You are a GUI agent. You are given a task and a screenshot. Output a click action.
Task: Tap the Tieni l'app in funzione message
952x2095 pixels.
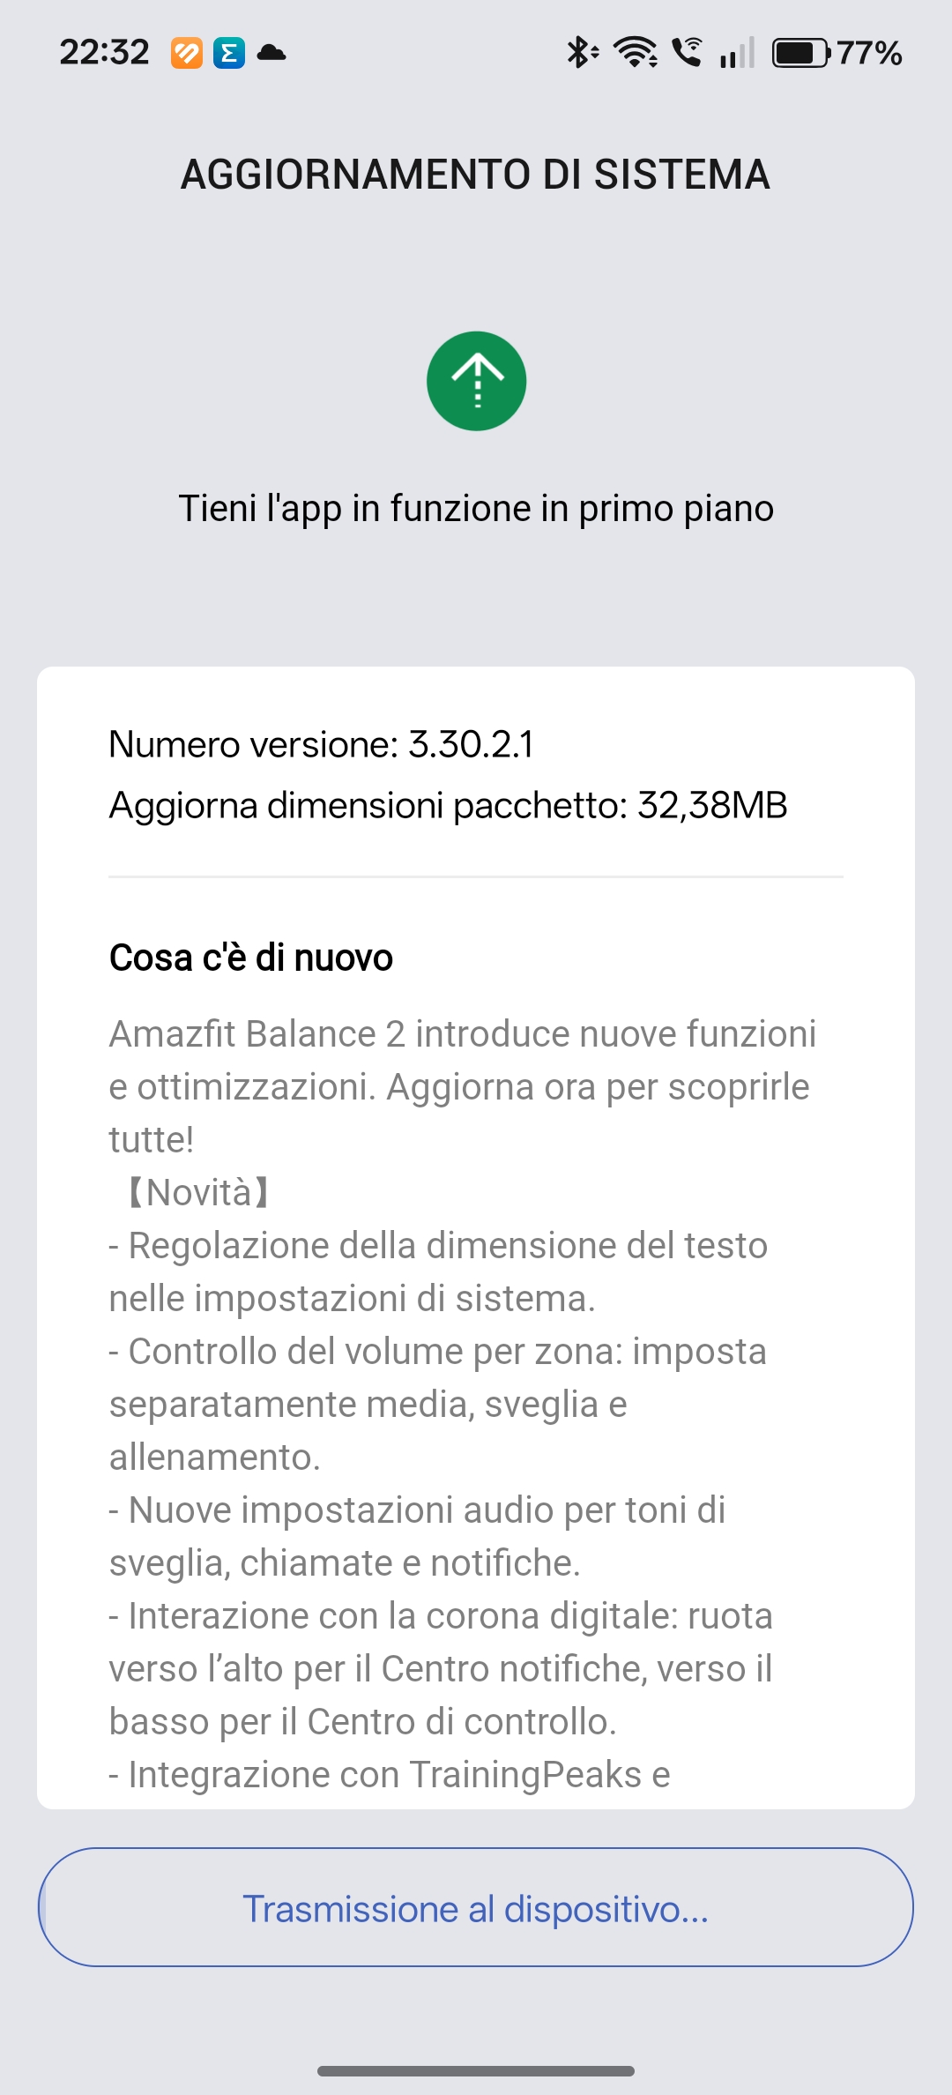(x=476, y=509)
